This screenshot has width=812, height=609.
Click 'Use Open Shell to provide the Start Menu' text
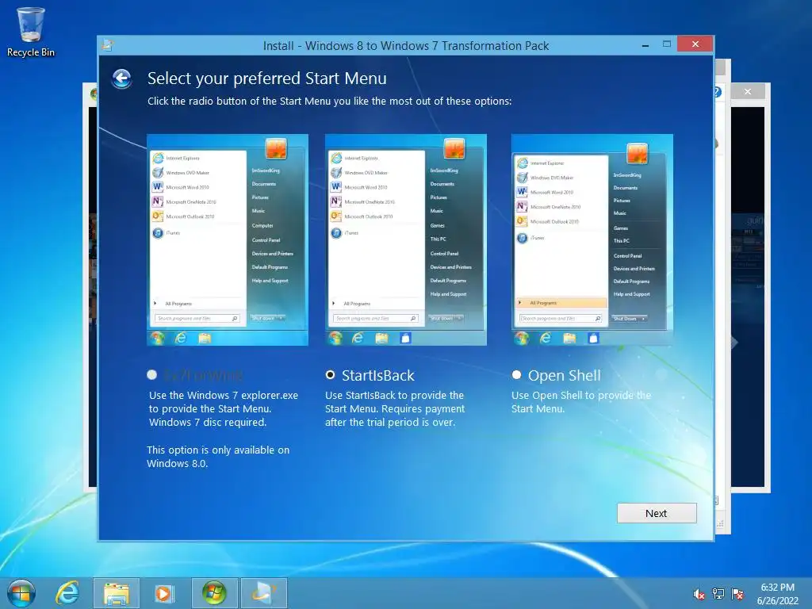click(581, 402)
